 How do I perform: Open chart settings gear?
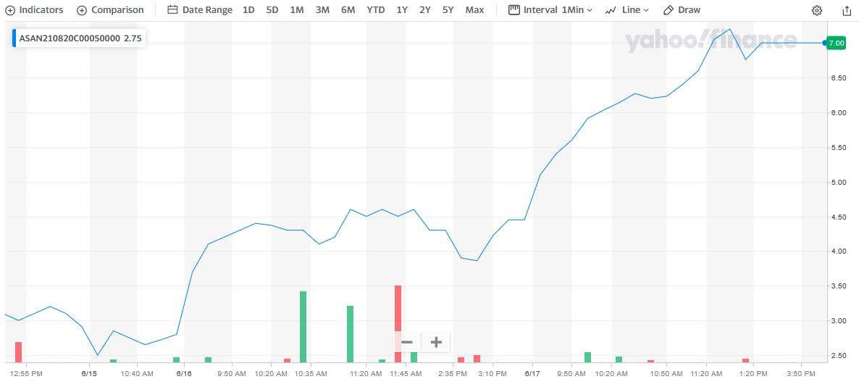[x=817, y=10]
